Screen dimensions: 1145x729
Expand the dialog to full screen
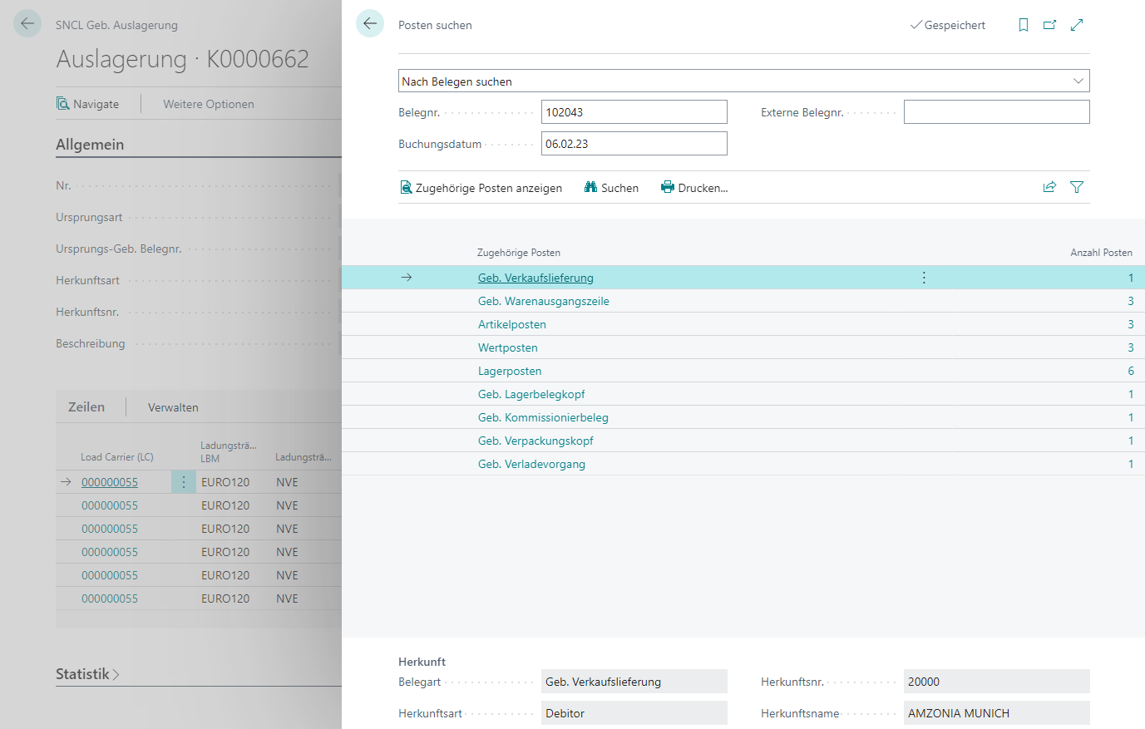1077,25
